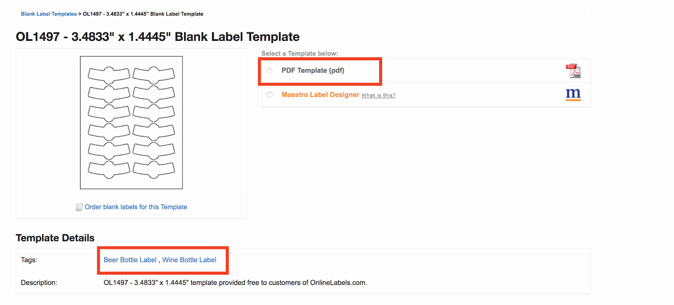Viewport: 674px width, 305px height.
Task: Click the description text mentioning OnlineLabels.com
Action: click(235, 283)
